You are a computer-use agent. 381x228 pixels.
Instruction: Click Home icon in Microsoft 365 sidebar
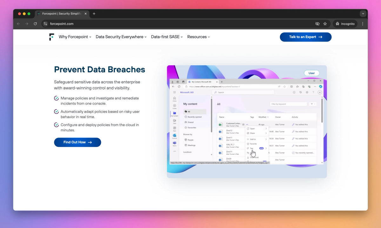[x=174, y=99]
